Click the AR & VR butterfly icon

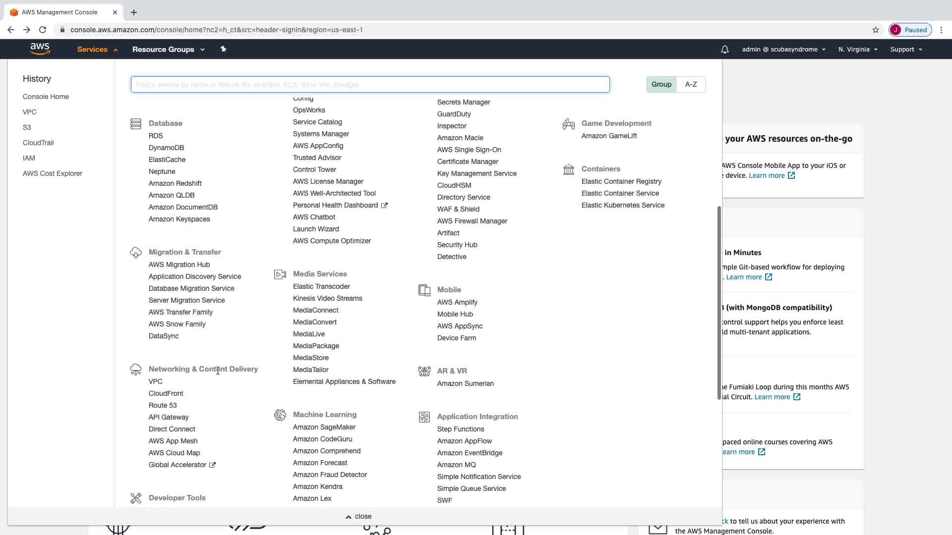pyautogui.click(x=424, y=372)
